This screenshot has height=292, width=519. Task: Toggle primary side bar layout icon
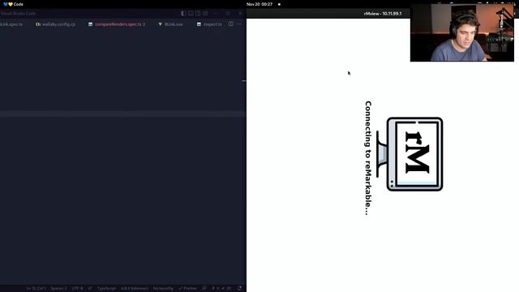pos(183,13)
